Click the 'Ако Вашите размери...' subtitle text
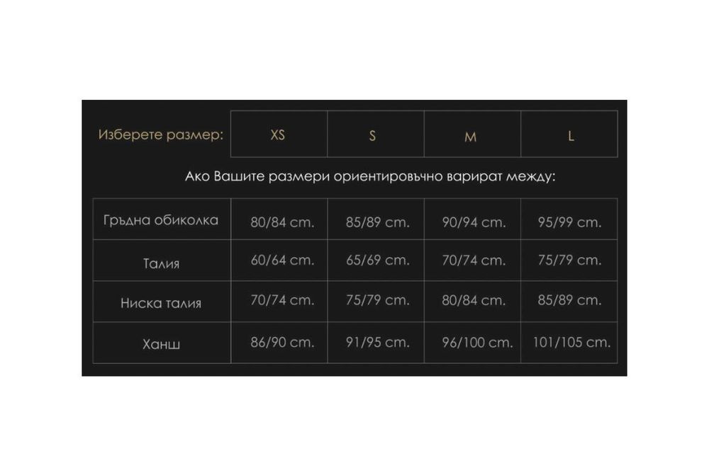 pyautogui.click(x=369, y=176)
